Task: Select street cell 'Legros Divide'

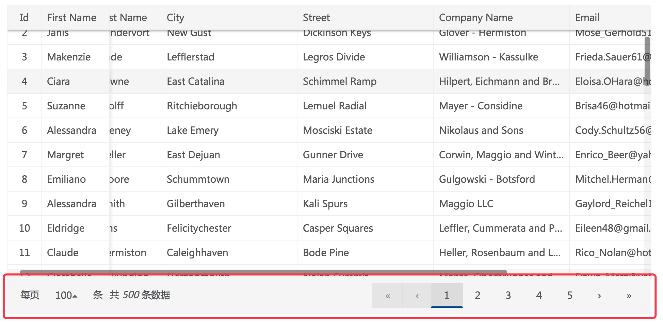Action: (365, 57)
